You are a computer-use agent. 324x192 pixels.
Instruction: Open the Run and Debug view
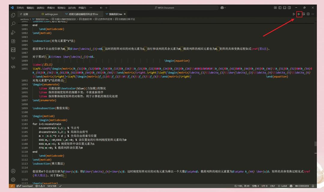[13, 32]
